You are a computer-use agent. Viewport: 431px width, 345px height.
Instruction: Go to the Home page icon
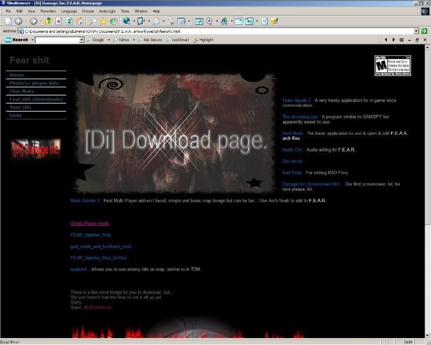click(80, 21)
